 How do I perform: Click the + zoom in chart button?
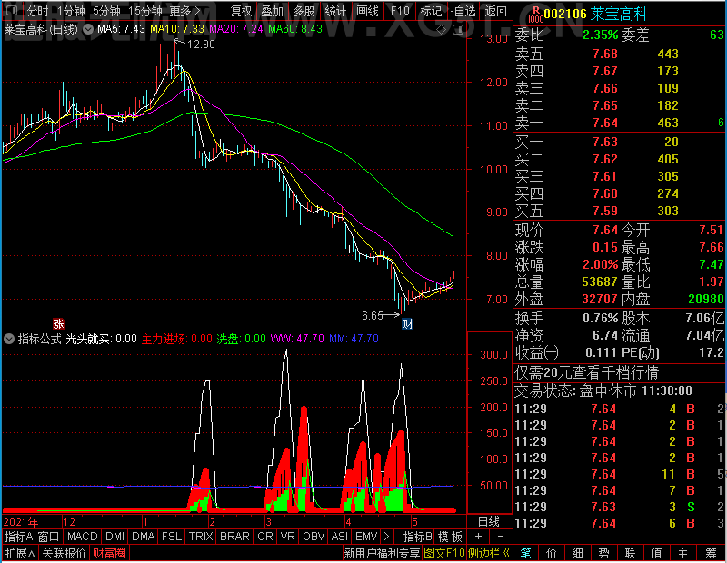coord(479,537)
